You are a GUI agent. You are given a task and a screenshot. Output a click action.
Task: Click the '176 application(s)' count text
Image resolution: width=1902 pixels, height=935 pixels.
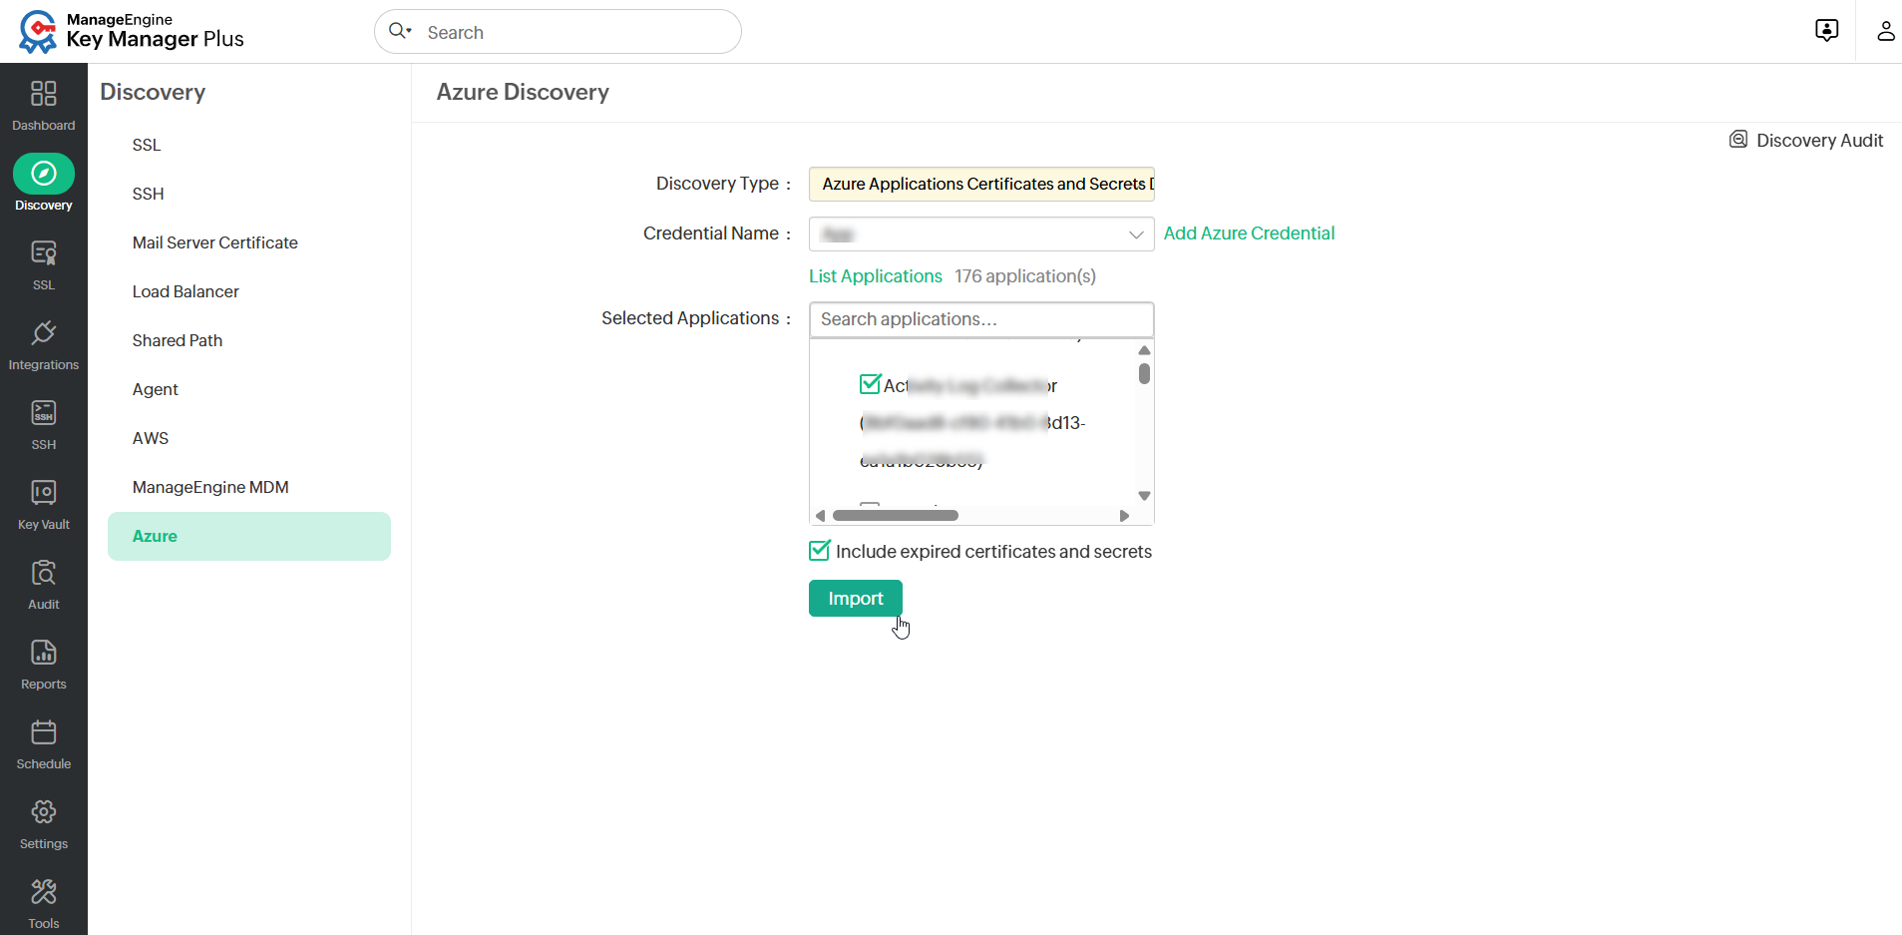[1025, 276]
